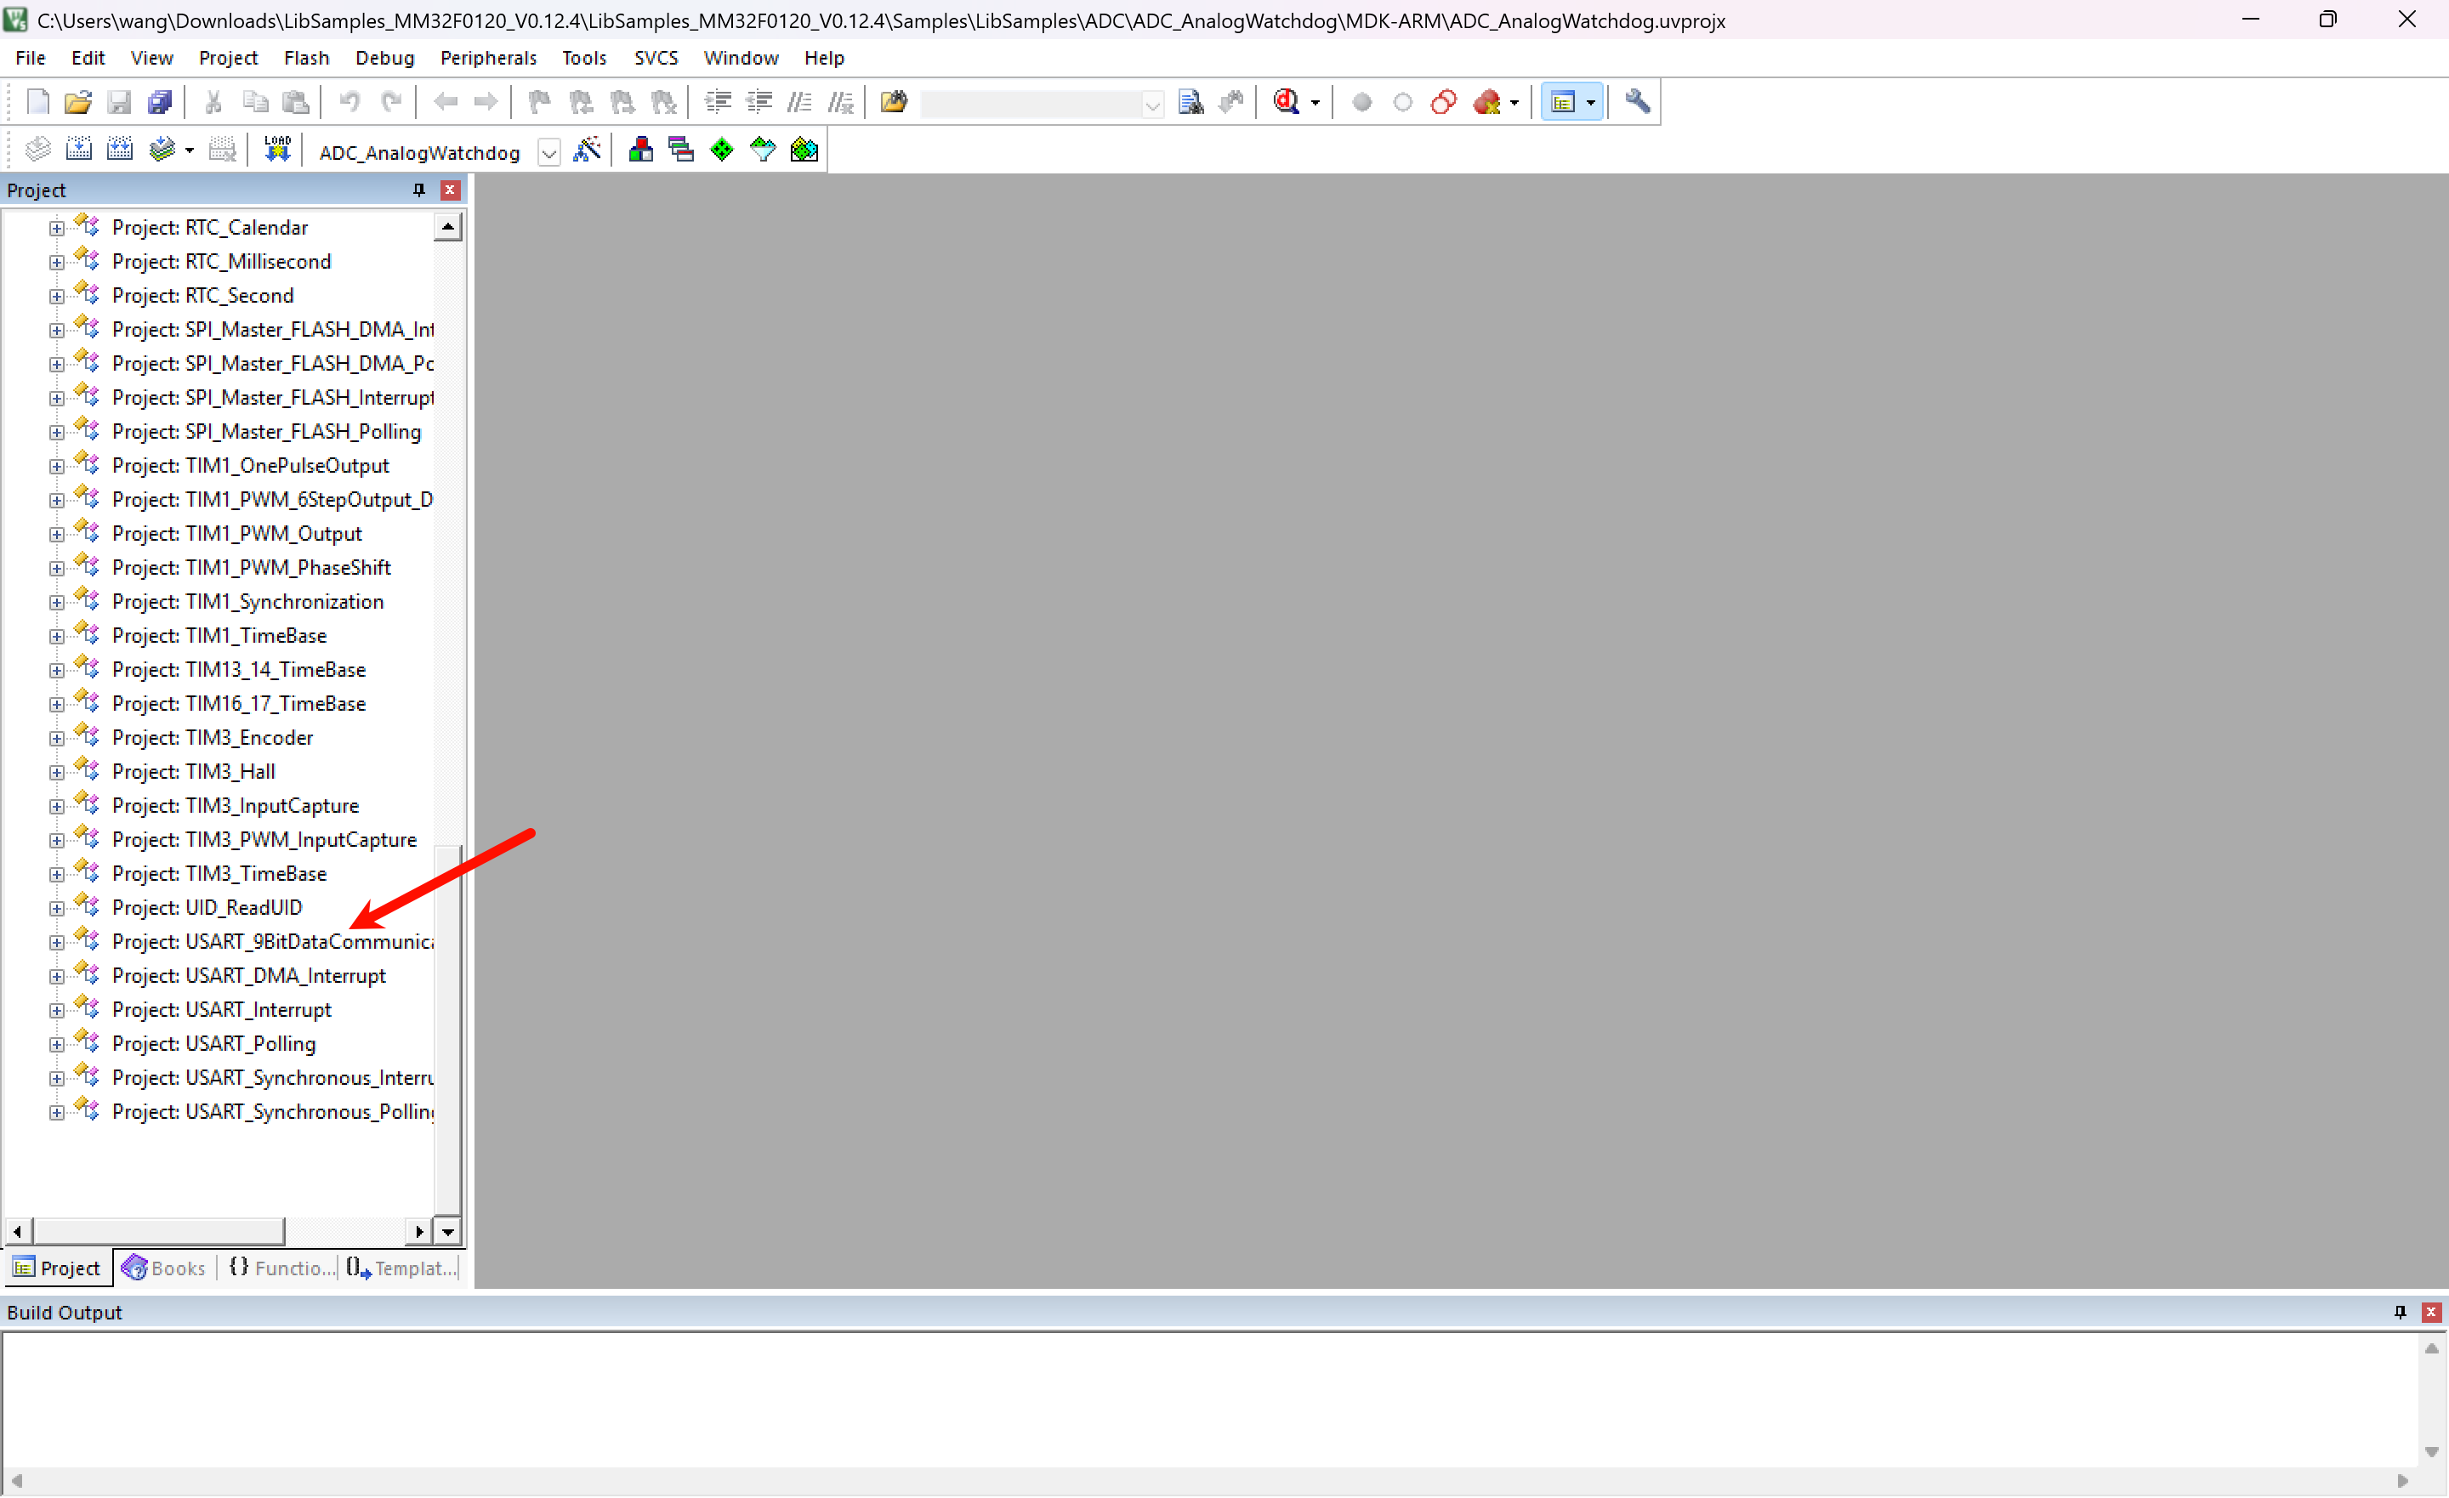Start debug session with the magnifier icon

click(x=1286, y=102)
